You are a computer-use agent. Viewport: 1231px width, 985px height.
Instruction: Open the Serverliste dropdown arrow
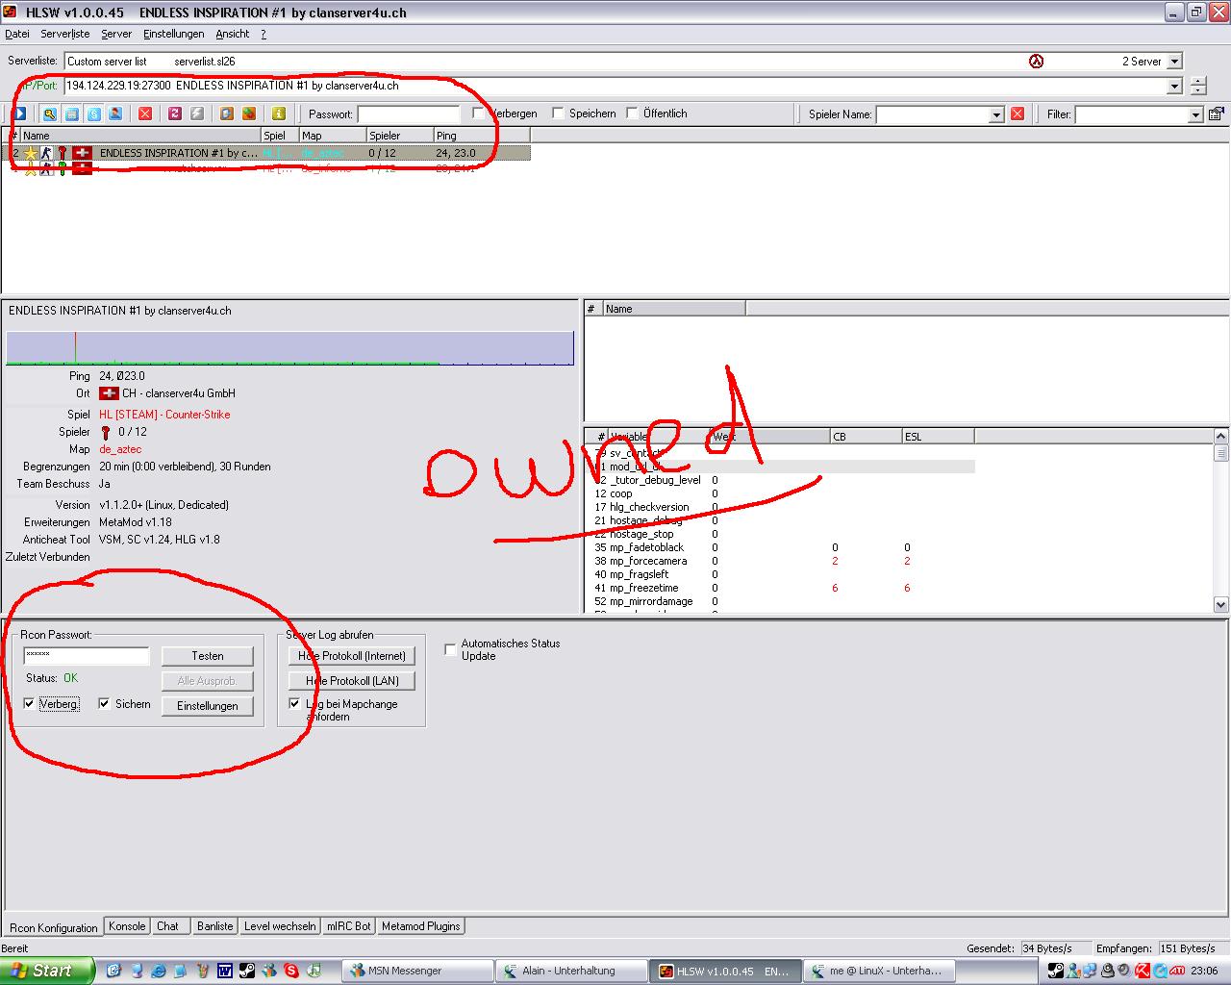click(x=1174, y=61)
